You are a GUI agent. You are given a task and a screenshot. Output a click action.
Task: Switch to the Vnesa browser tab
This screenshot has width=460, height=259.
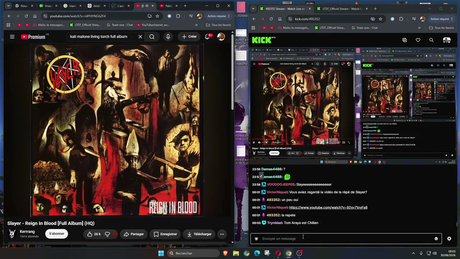[49, 6]
